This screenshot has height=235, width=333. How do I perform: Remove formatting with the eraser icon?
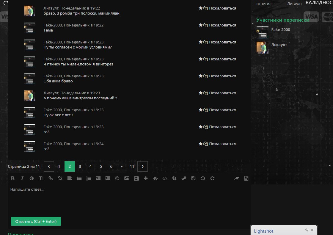237,178
